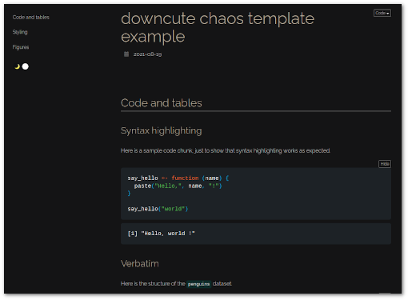This screenshot has width=408, height=300.
Task: Click the 'function' keyword in code
Action: (185, 178)
